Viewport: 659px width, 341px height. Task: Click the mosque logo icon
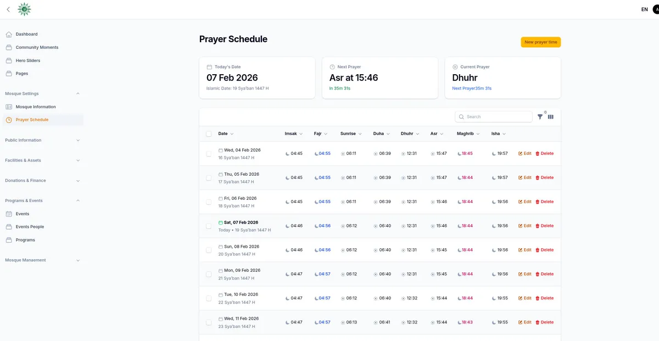click(x=24, y=9)
